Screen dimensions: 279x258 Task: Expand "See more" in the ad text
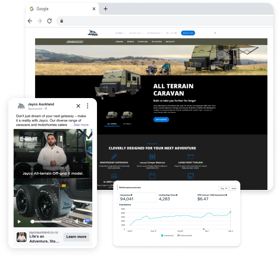tap(79, 125)
